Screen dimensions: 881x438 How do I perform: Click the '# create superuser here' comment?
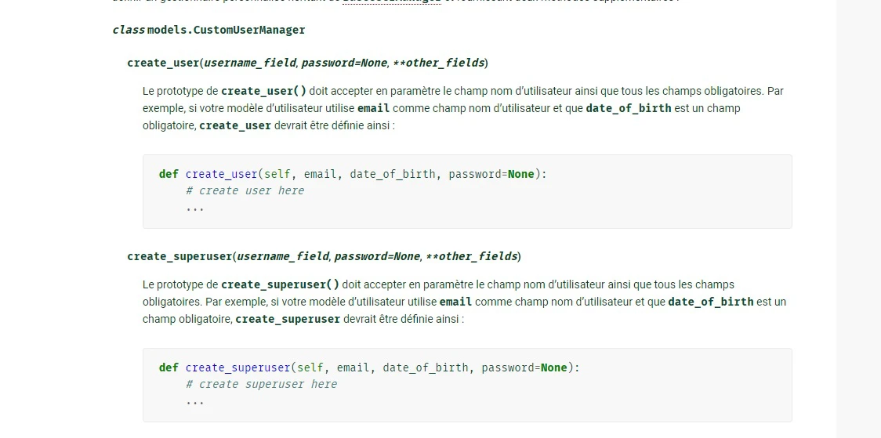(261, 384)
